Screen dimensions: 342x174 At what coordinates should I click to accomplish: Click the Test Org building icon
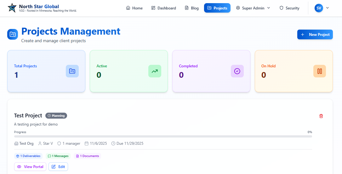click(x=16, y=143)
